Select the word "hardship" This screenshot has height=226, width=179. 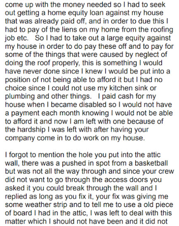tap(31, 130)
